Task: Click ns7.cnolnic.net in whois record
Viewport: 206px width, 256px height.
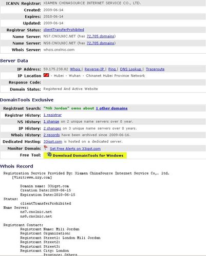Action: click(36, 212)
